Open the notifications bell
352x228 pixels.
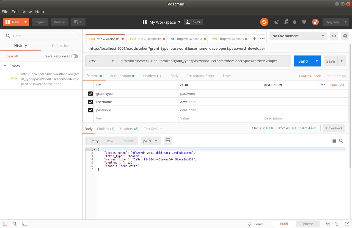click(x=295, y=22)
